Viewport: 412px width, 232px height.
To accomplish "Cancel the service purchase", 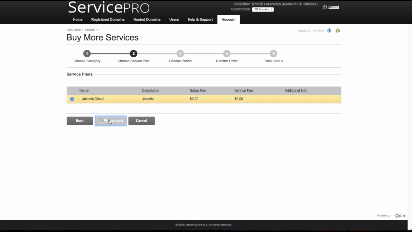I will coord(142,121).
